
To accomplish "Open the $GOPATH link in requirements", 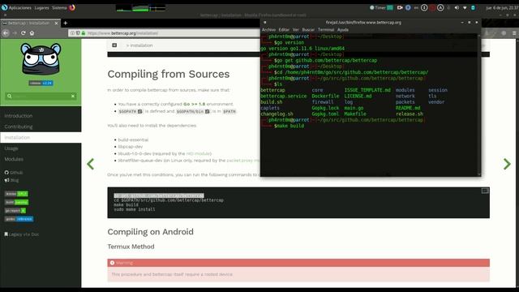I will point(131,112).
